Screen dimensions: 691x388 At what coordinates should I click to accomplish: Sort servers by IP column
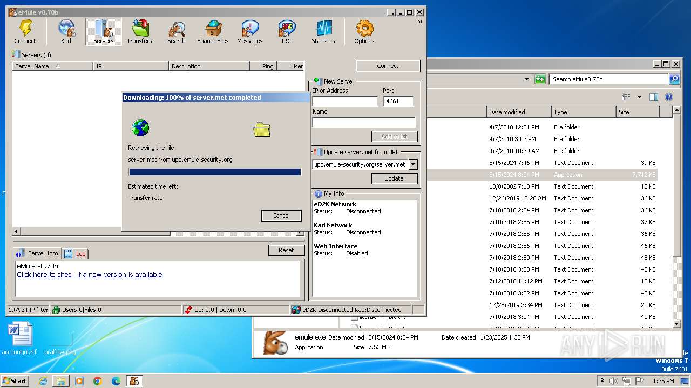pyautogui.click(x=131, y=66)
